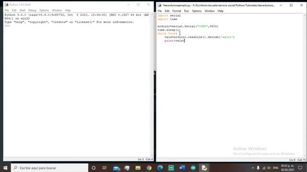Maximize the editor window
This screenshot has width=307, height=172.
coord(291,5)
